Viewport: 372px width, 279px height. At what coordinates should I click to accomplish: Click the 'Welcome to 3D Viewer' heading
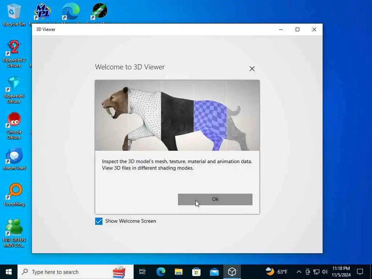[x=130, y=67]
